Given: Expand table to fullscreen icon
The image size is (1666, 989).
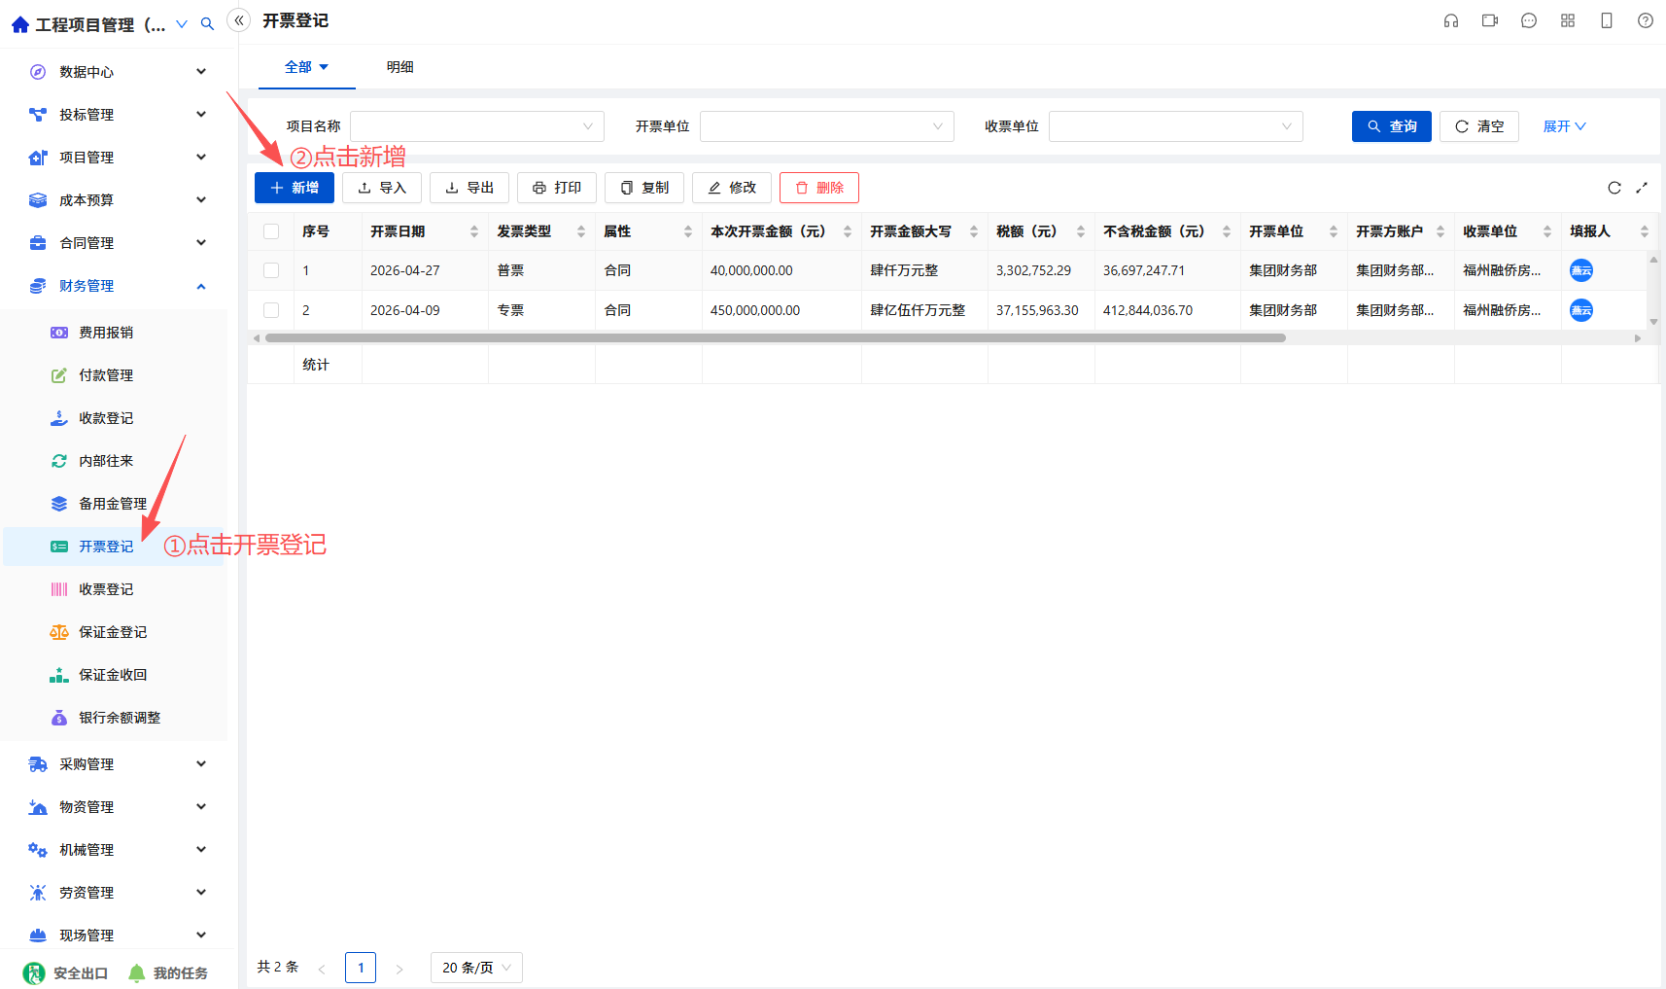Looking at the screenshot, I should (1642, 188).
